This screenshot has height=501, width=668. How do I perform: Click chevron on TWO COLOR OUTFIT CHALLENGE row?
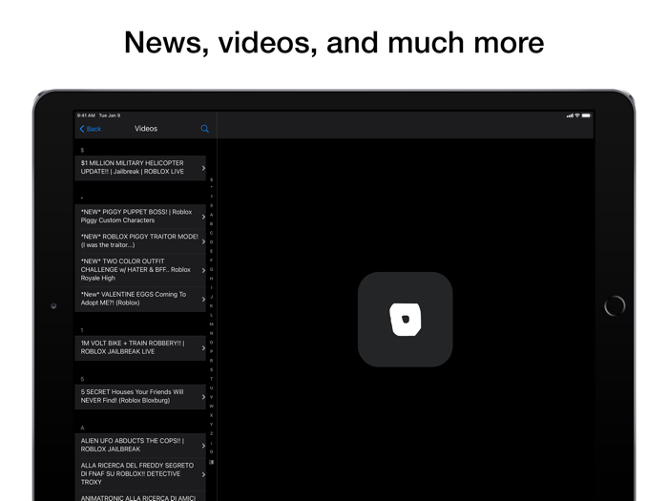[203, 270]
